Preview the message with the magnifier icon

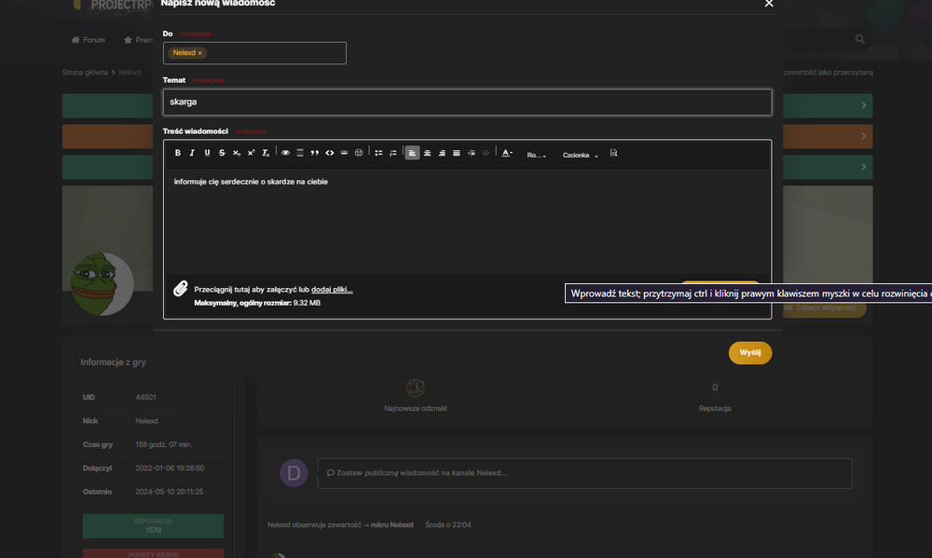click(614, 154)
